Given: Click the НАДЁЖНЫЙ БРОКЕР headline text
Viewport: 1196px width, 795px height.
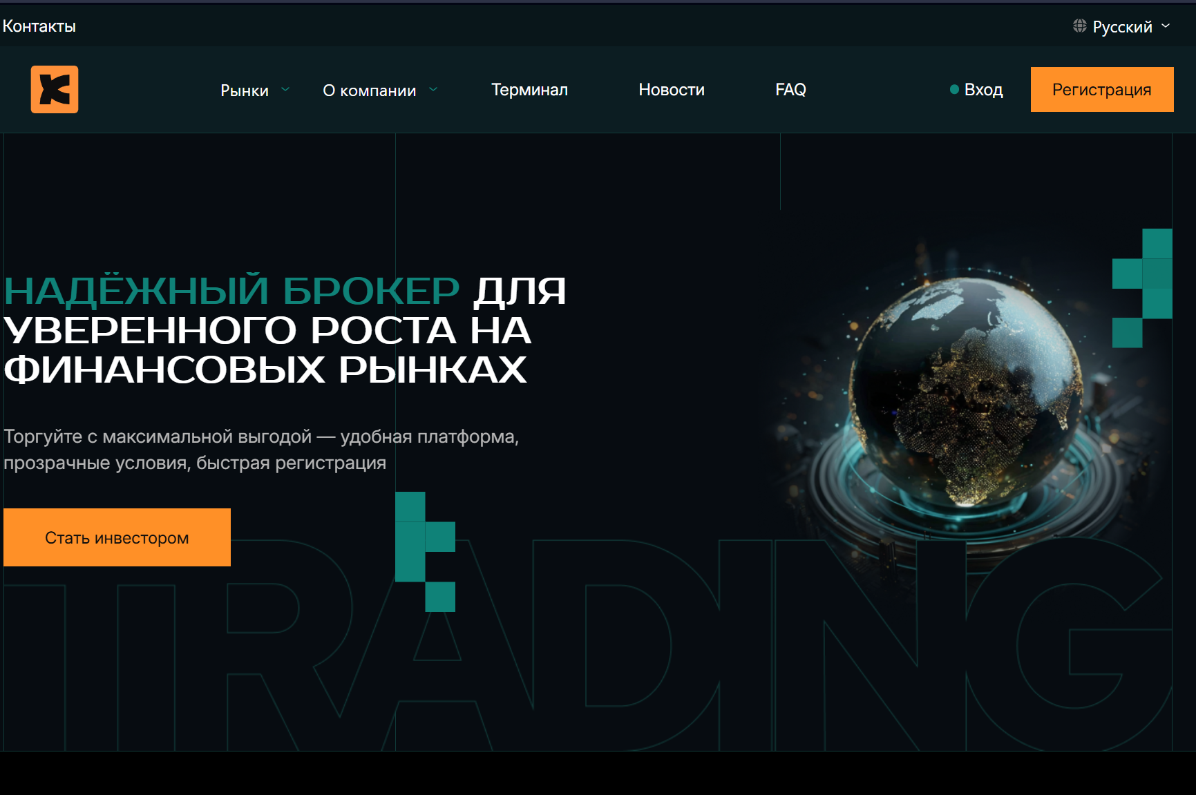Looking at the screenshot, I should pyautogui.click(x=231, y=290).
